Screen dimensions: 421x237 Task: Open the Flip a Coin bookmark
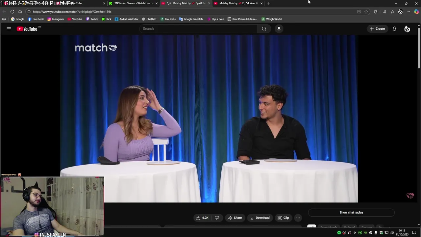216,19
